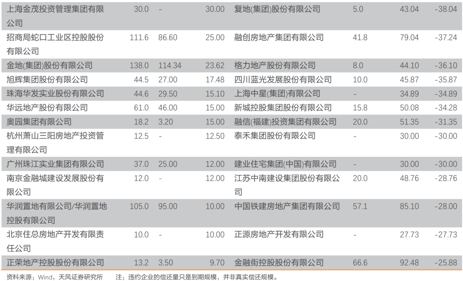The height and width of the screenshot is (281, 463).
Task: Select value 3.20
Action: tap(165, 122)
